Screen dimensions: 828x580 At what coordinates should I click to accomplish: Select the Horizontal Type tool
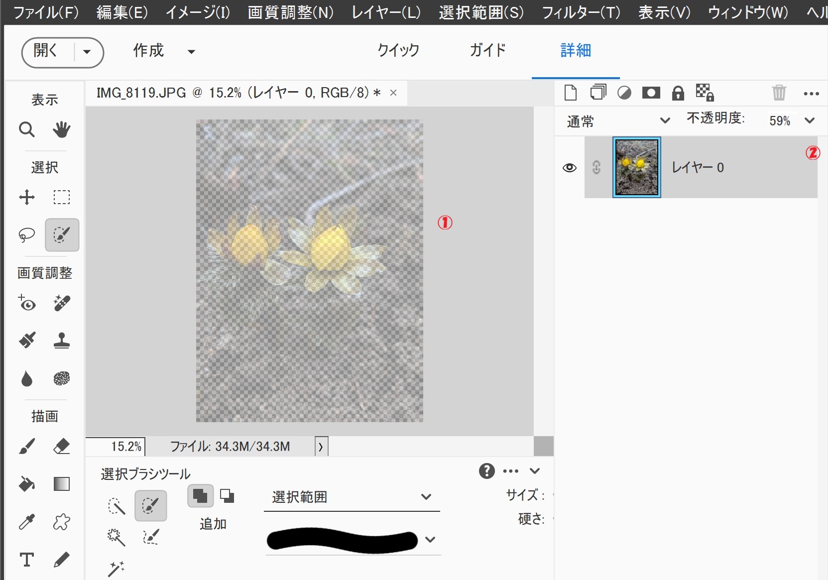point(26,560)
